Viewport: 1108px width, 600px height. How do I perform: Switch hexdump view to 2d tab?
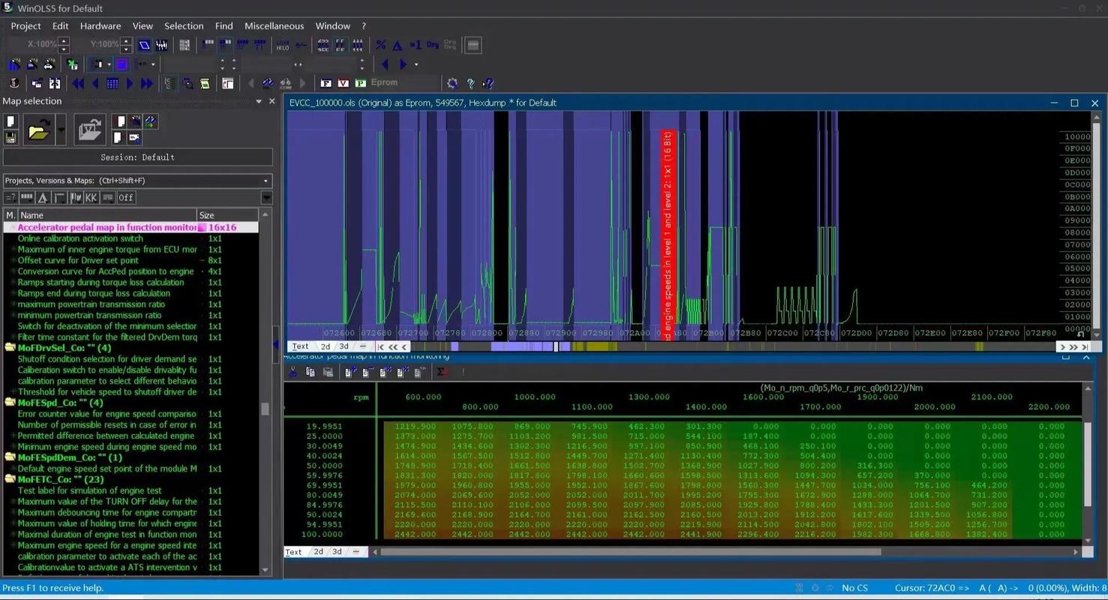[325, 346]
